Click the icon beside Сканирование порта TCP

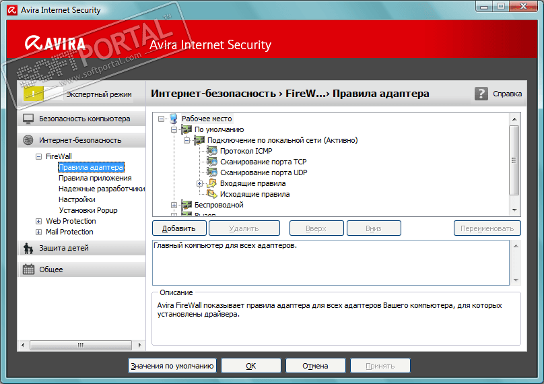point(212,162)
